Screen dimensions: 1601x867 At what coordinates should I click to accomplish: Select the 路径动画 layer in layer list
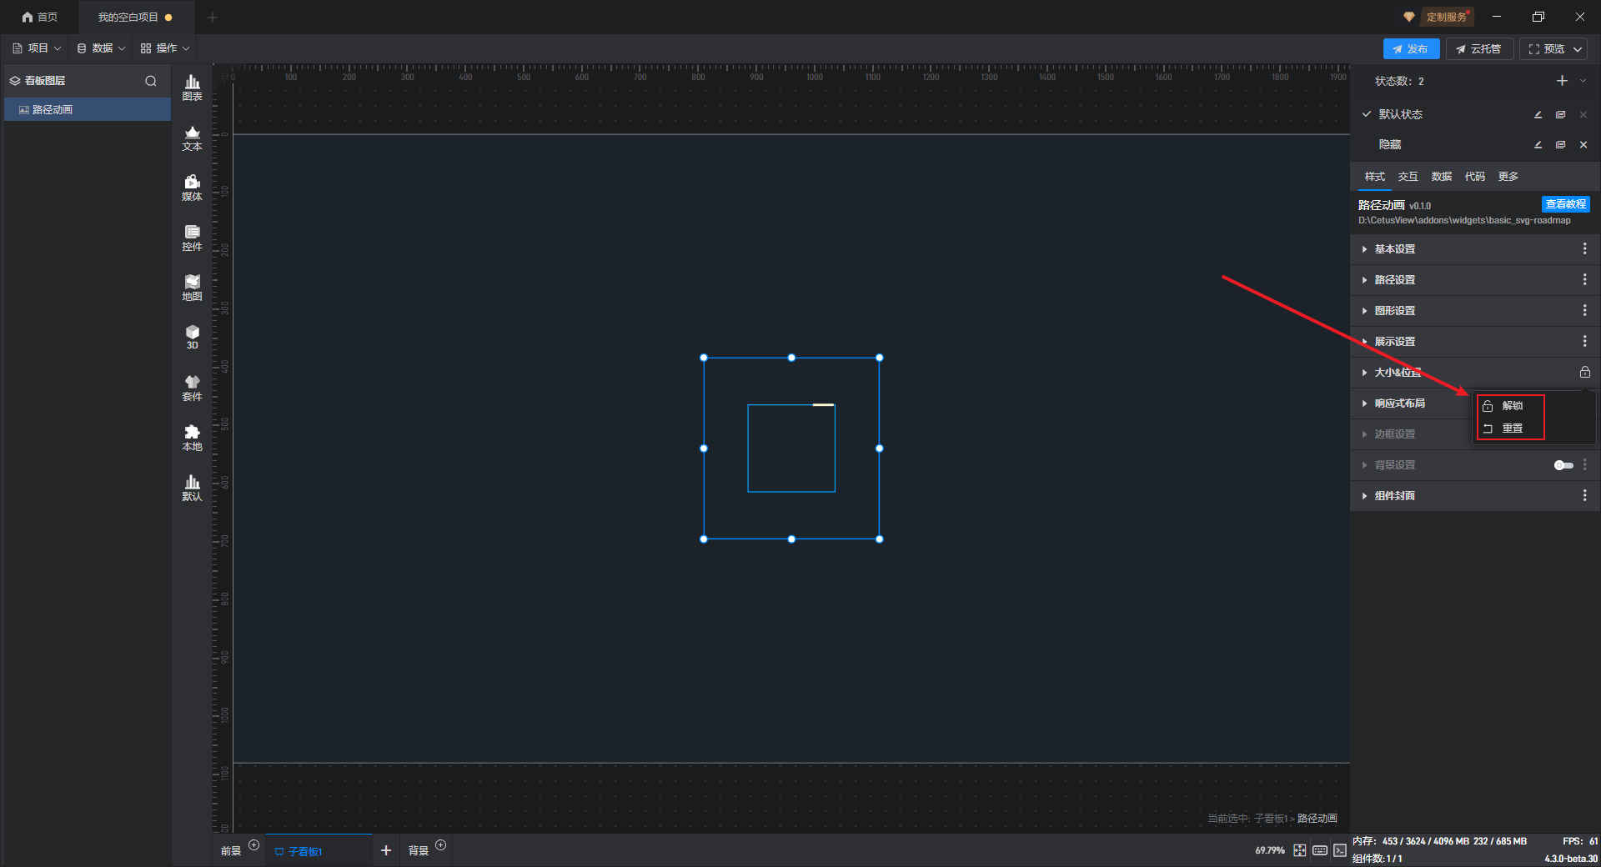click(x=88, y=110)
